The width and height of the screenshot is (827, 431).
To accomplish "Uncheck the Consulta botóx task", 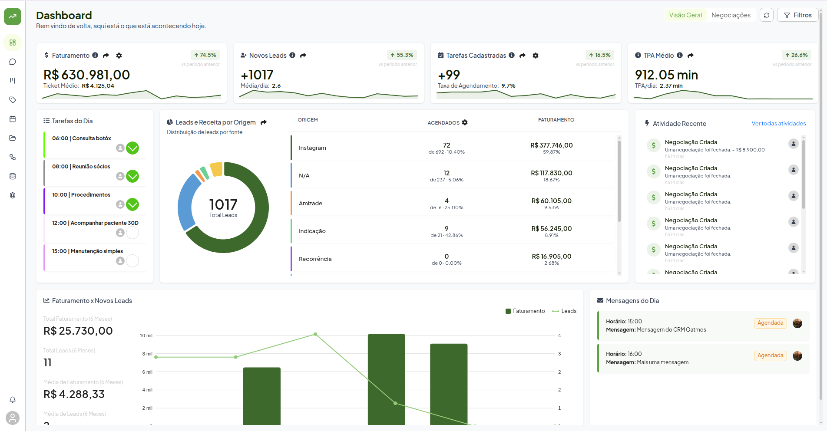I will (x=132, y=148).
